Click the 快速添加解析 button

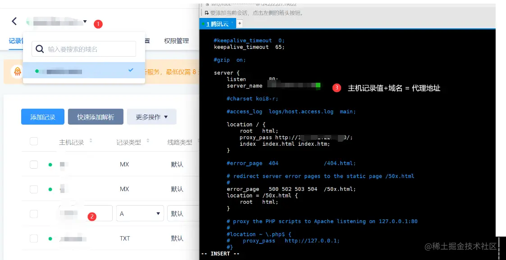[96, 117]
